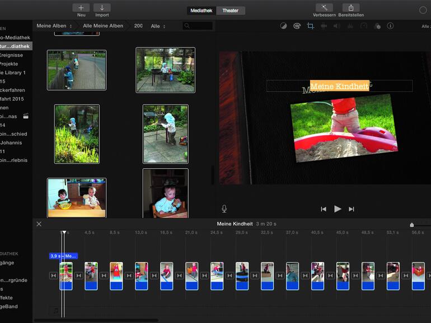Open the color balance icon
This screenshot has height=323, width=431.
coord(283,26)
